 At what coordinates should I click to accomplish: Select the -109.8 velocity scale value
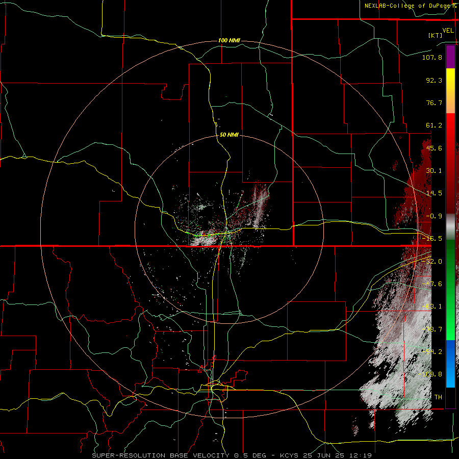tap(430, 374)
